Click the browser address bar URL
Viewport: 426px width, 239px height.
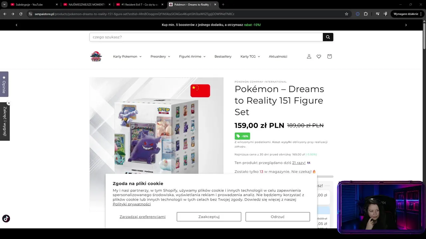pos(134,14)
